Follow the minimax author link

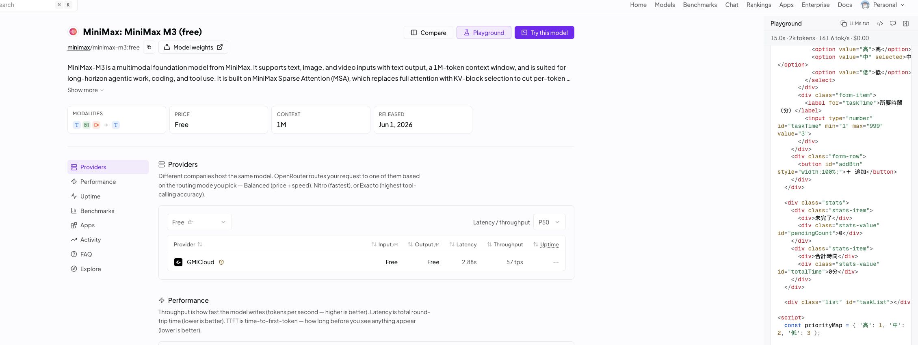(78, 47)
